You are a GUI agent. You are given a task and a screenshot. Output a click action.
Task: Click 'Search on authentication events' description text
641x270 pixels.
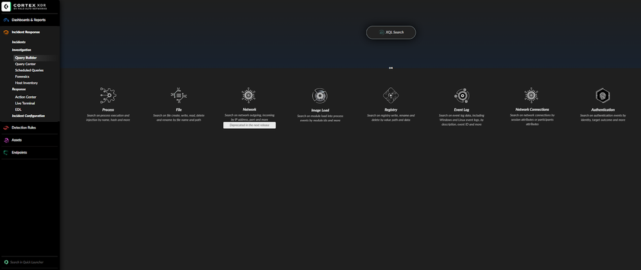[603, 117]
